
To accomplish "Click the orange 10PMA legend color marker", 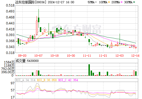I will click(x=109, y=2).
